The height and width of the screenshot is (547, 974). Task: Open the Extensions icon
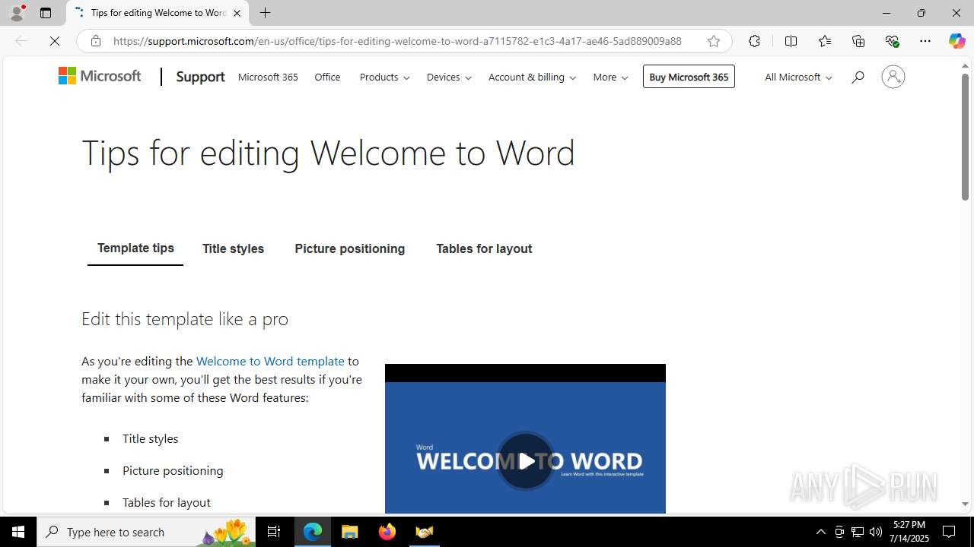(754, 41)
